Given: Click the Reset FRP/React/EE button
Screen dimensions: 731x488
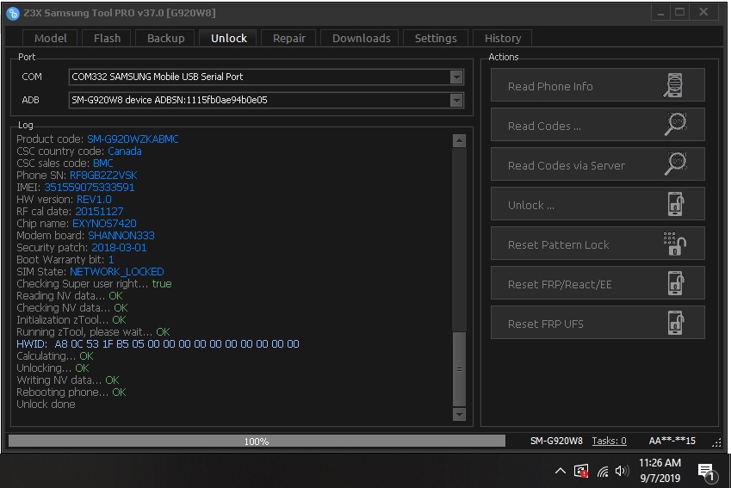Looking at the screenshot, I should tap(598, 283).
